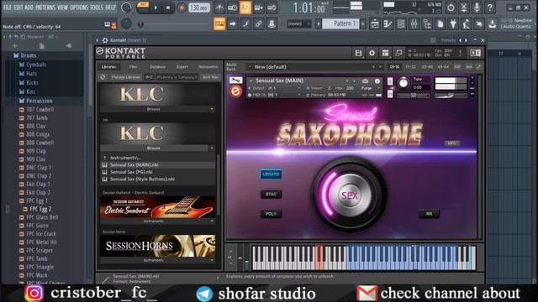
Task: Enable the STAC mode button
Action: 271,194
